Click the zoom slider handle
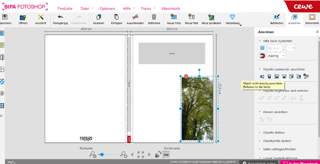 point(102,155)
